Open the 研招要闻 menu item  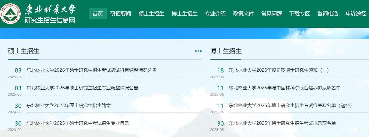point(121,13)
